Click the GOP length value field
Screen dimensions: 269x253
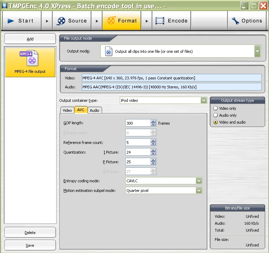pos(138,123)
